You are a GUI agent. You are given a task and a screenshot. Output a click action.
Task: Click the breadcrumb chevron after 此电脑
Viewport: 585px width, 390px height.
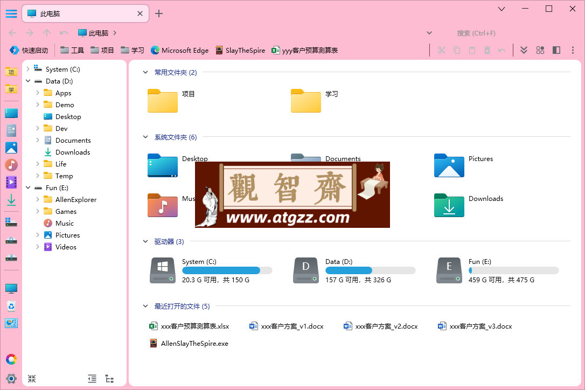click(x=115, y=33)
